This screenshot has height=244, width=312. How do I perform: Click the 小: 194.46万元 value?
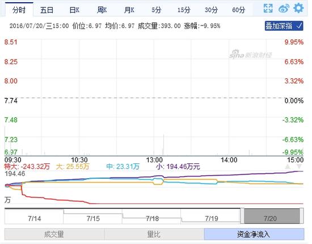pyautogui.click(x=178, y=167)
